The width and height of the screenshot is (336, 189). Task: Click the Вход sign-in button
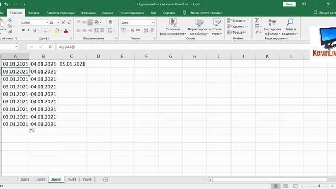(x=289, y=4)
